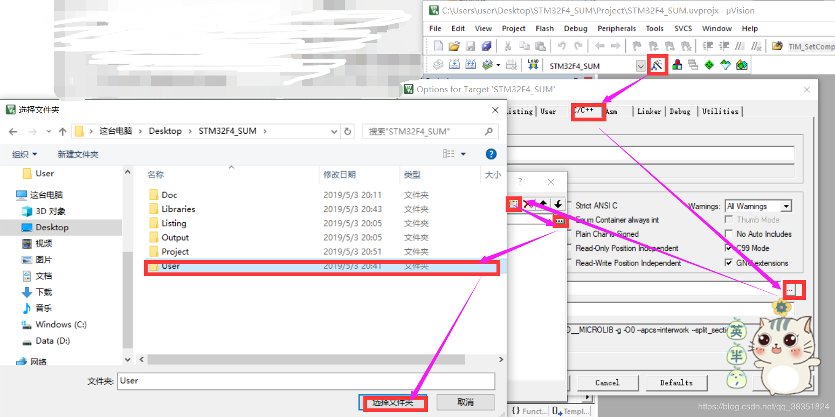Toggle Enum Container always int checkbox
This screenshot has height=417, width=835.
[570, 220]
